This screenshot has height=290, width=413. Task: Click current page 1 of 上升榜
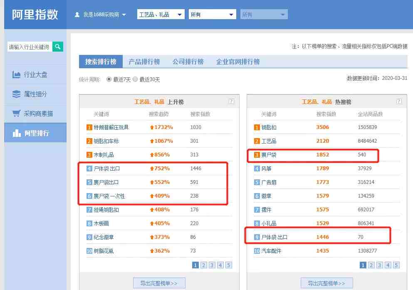point(195,265)
